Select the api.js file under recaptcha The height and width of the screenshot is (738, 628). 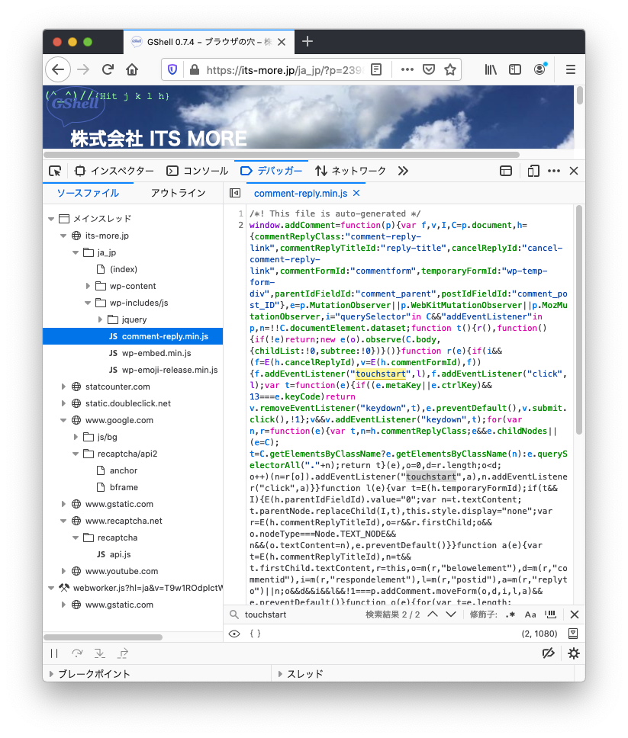coord(120,554)
